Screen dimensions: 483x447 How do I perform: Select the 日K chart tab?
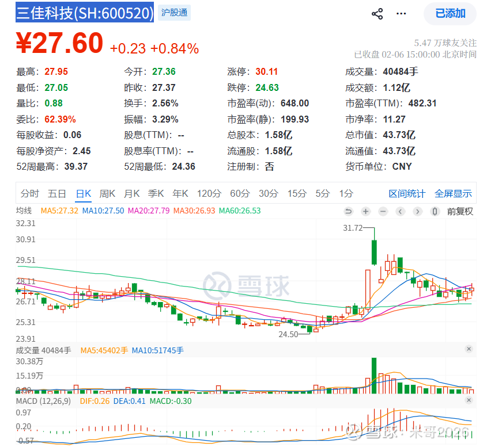click(84, 194)
